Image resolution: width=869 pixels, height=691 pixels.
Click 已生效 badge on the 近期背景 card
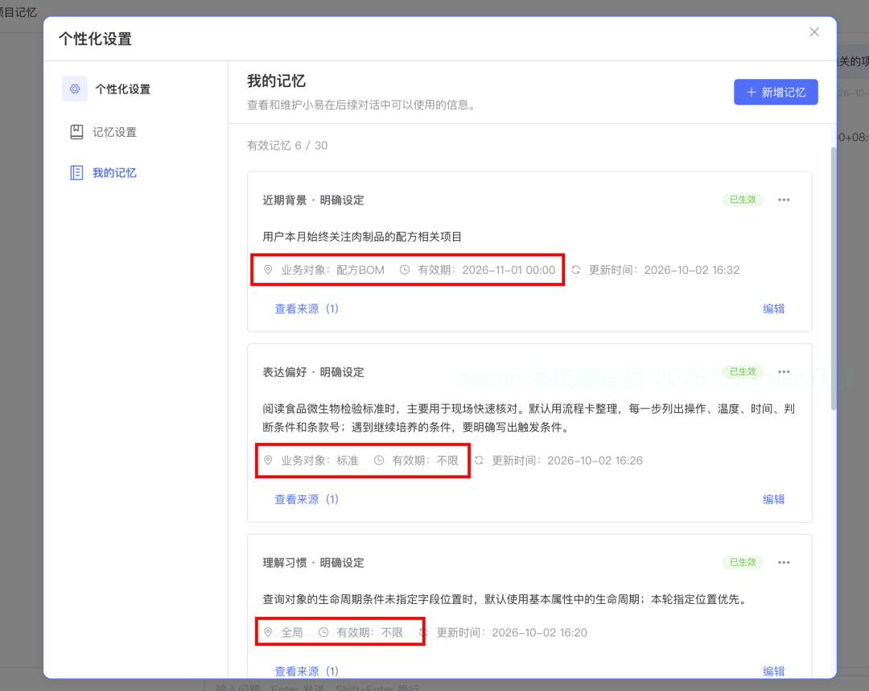[x=743, y=200]
